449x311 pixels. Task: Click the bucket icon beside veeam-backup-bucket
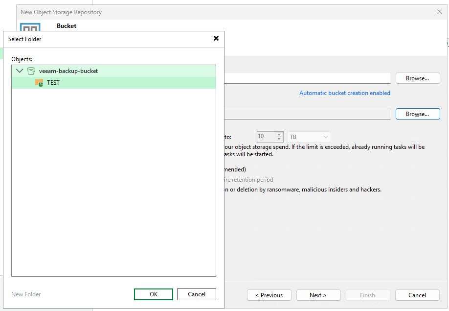click(31, 71)
